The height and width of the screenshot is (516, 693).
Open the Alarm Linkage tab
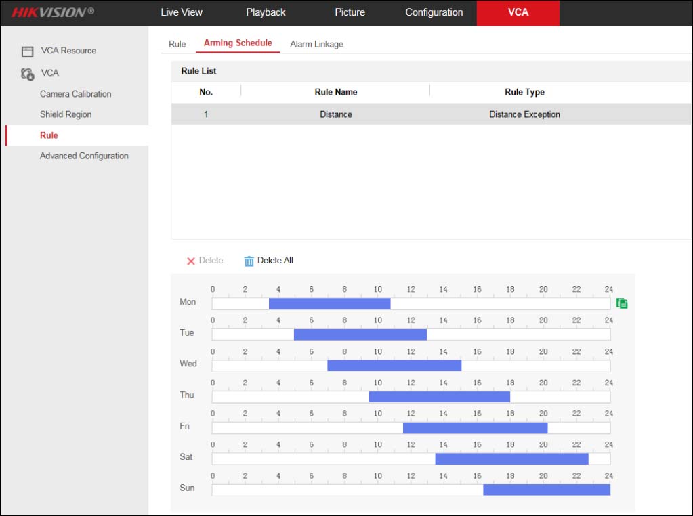(316, 43)
